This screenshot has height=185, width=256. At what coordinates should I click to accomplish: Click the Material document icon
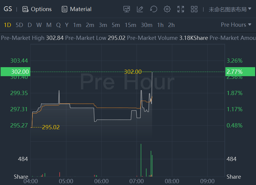coord(64,9)
